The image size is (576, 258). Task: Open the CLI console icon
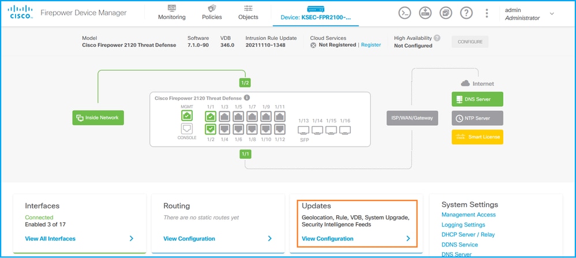point(405,13)
